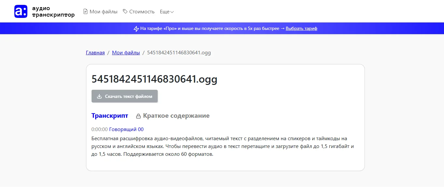Click the chevron arrow next to Еще
Image resolution: width=444 pixels, height=187 pixels.
pyautogui.click(x=172, y=12)
